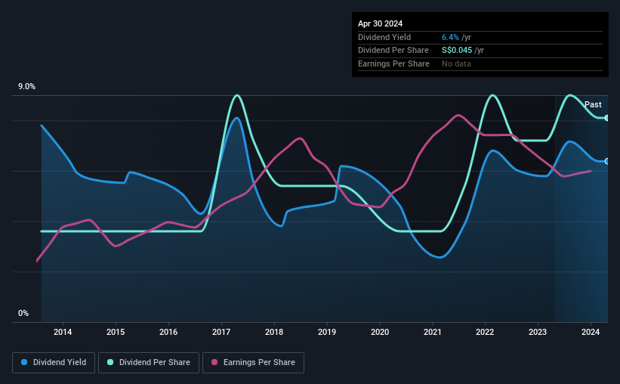
Task: Click the 2018 x-axis label
Action: pyautogui.click(x=274, y=332)
